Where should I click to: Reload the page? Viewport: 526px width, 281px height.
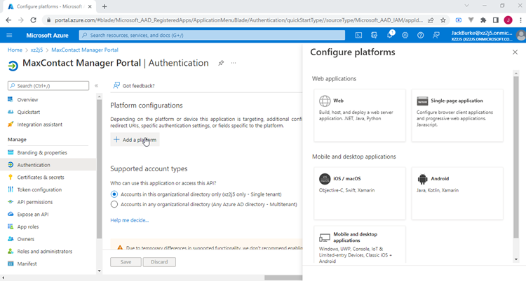click(x=33, y=20)
